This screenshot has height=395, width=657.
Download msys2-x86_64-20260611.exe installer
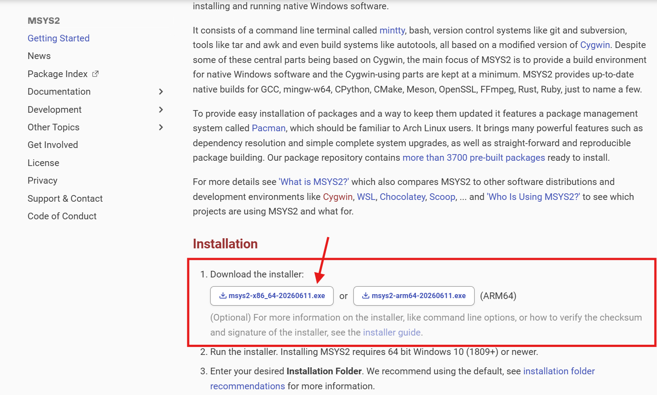(272, 296)
